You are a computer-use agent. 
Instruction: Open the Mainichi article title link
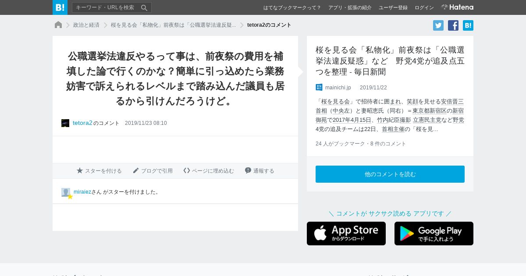(x=390, y=60)
